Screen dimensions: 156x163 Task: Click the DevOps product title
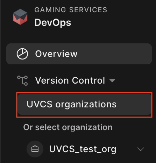click(53, 23)
